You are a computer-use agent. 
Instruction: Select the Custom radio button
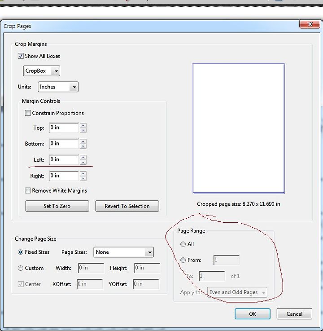click(21, 268)
